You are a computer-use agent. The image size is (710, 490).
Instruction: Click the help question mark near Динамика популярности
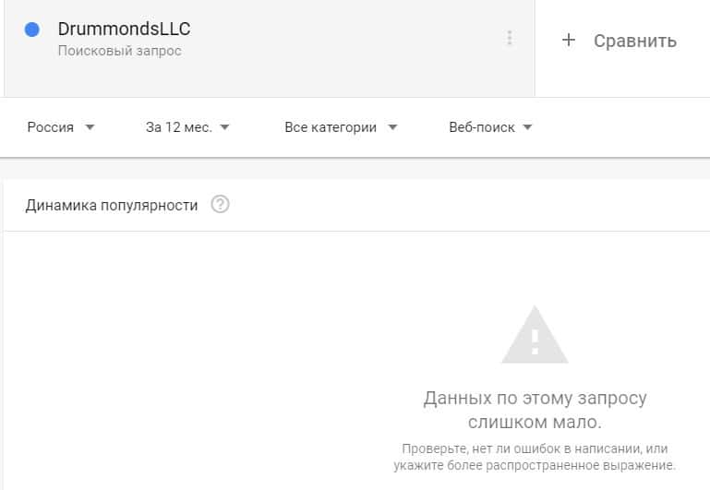pos(220,205)
